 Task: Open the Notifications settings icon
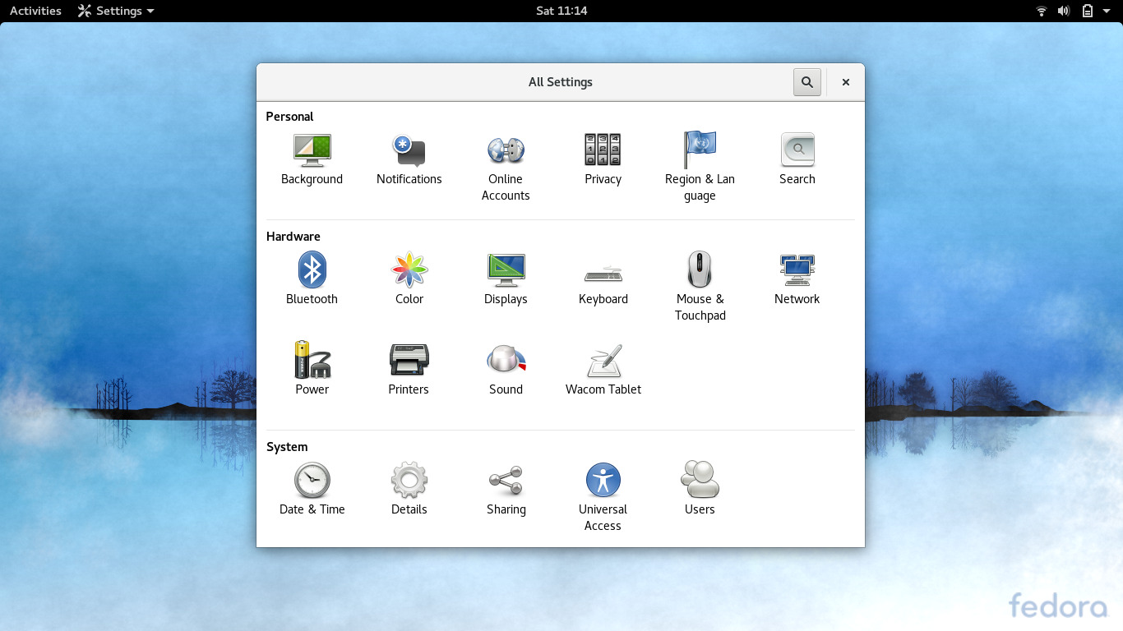point(409,160)
